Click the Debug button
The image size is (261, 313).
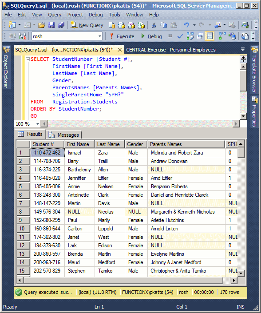[151, 36]
